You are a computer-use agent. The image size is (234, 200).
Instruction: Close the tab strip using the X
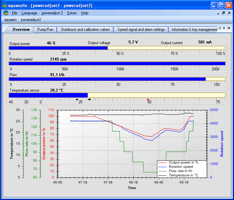229,28
